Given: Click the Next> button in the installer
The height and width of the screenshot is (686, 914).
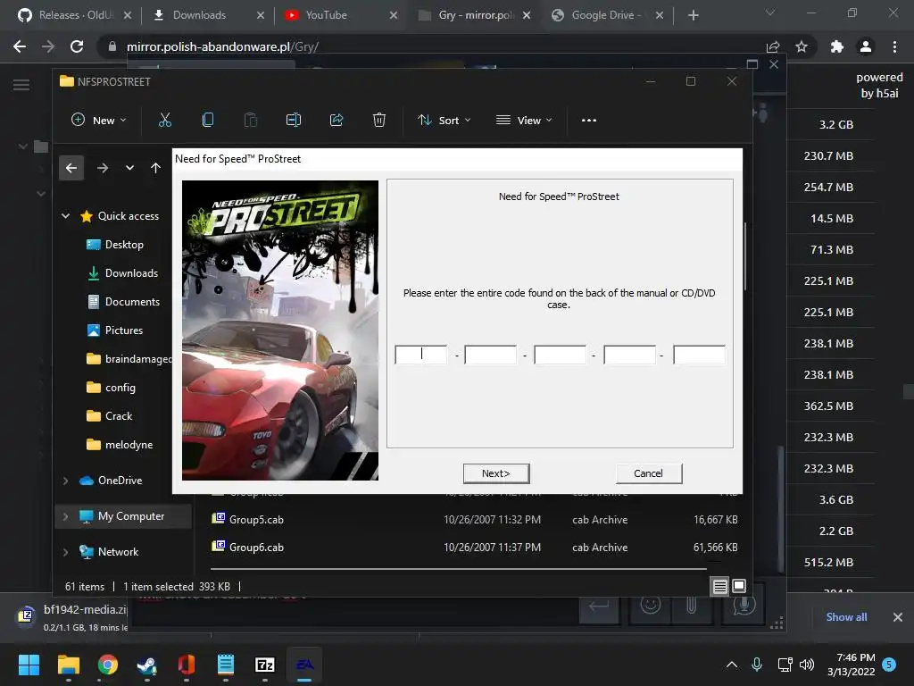Looking at the screenshot, I should [x=496, y=473].
